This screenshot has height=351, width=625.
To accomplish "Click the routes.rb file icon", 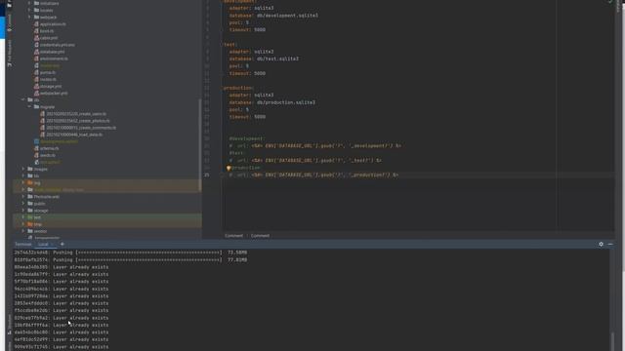I will click(x=37, y=79).
